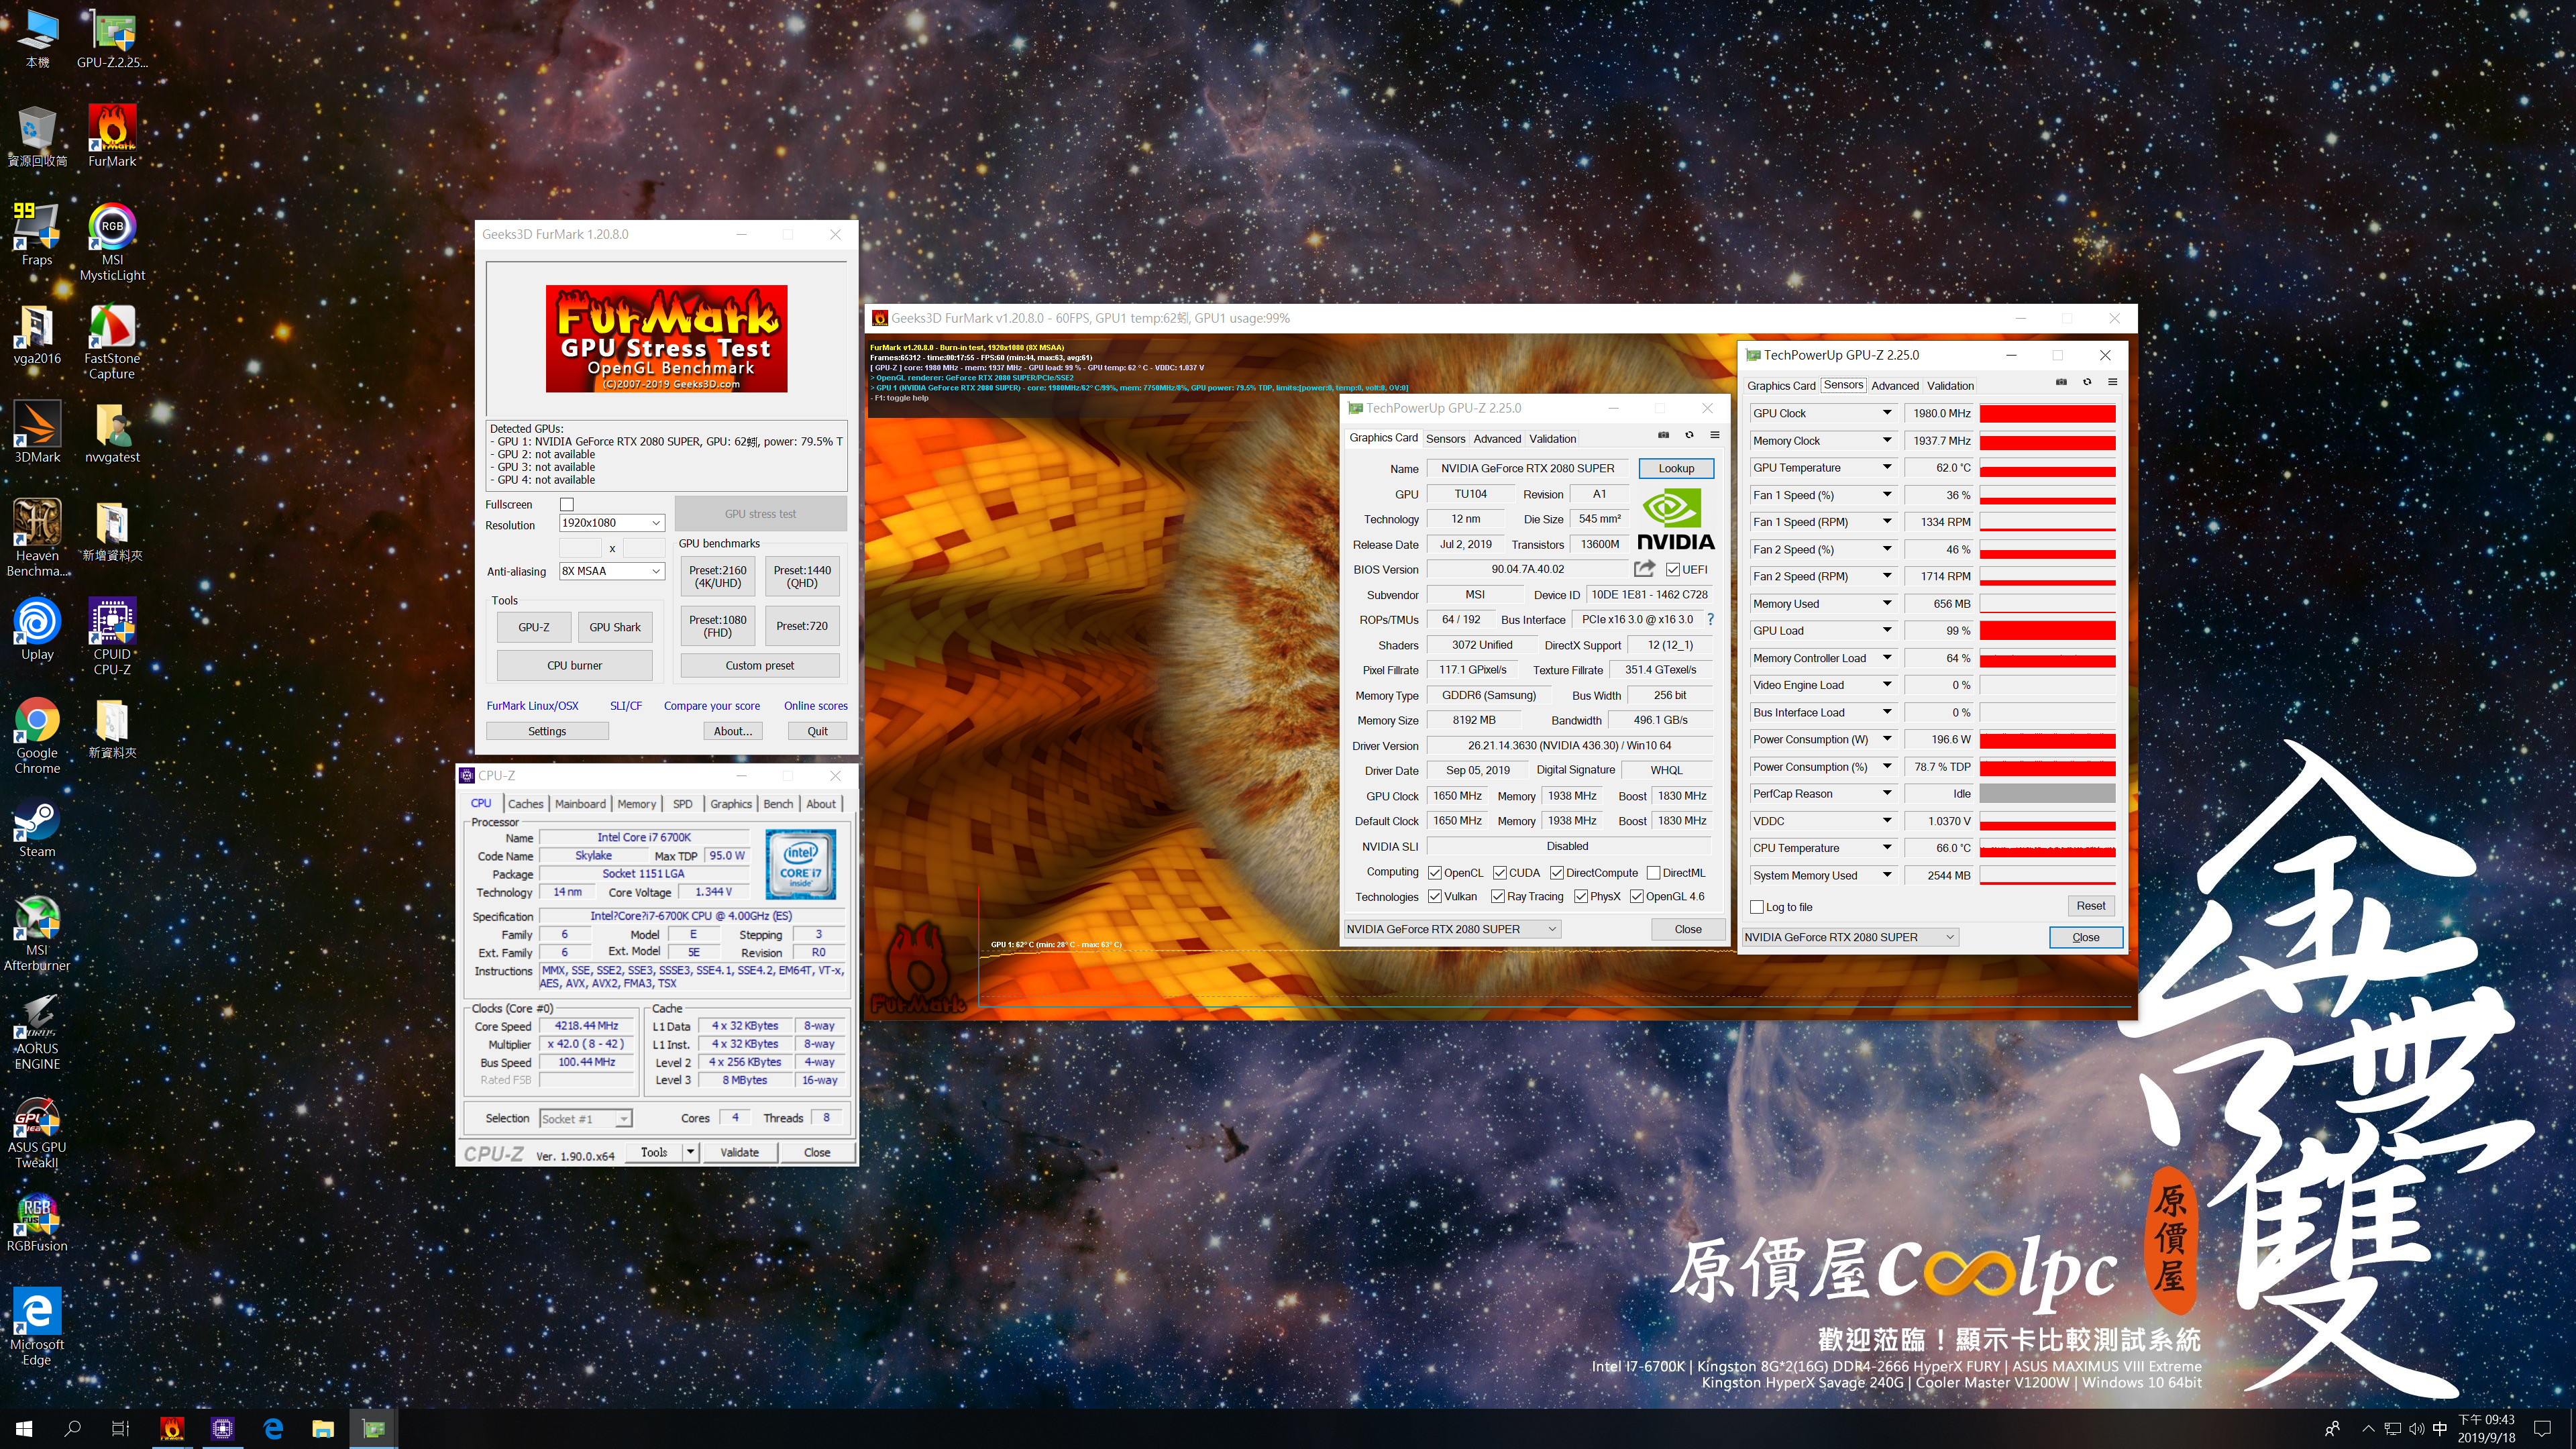
Task: Toggle UEFI checkbox in GPU-Z
Action: (1673, 570)
